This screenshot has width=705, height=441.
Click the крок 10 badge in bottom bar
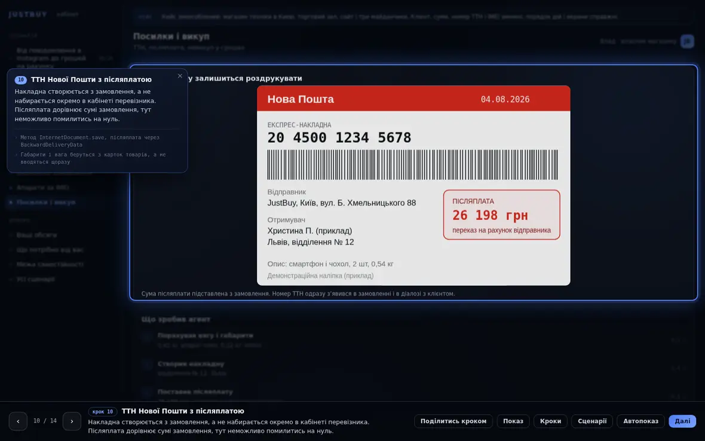103,411
